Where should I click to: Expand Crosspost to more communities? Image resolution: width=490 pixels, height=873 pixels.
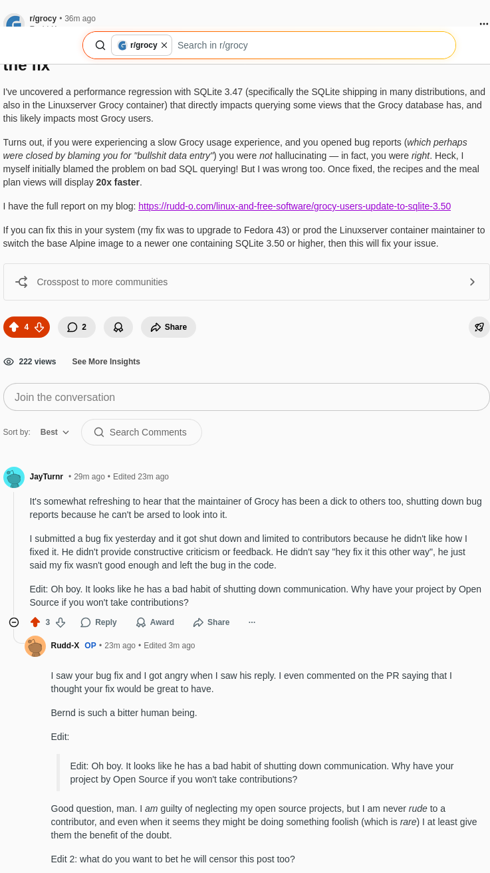[x=472, y=282]
